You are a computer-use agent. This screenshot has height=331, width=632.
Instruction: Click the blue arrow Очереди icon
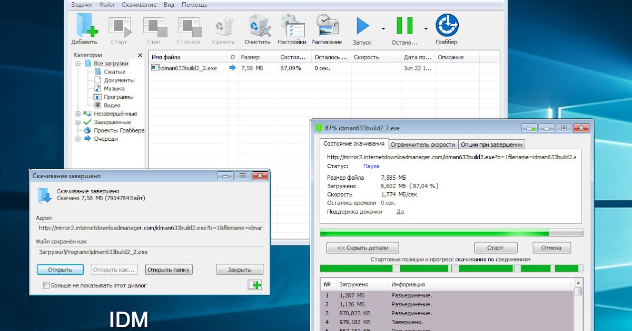click(87, 139)
